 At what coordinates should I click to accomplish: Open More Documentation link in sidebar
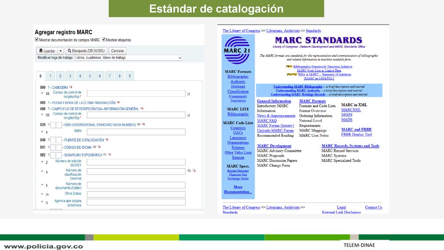click(238, 189)
